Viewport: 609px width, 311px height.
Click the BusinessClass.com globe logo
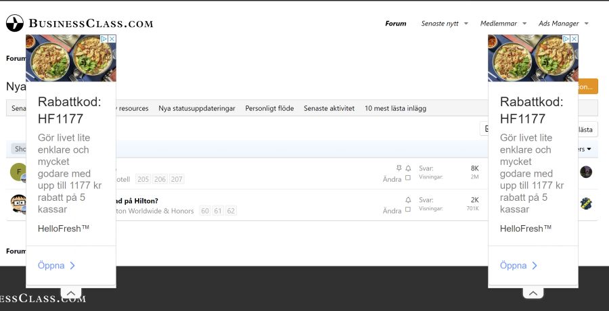tap(15, 24)
